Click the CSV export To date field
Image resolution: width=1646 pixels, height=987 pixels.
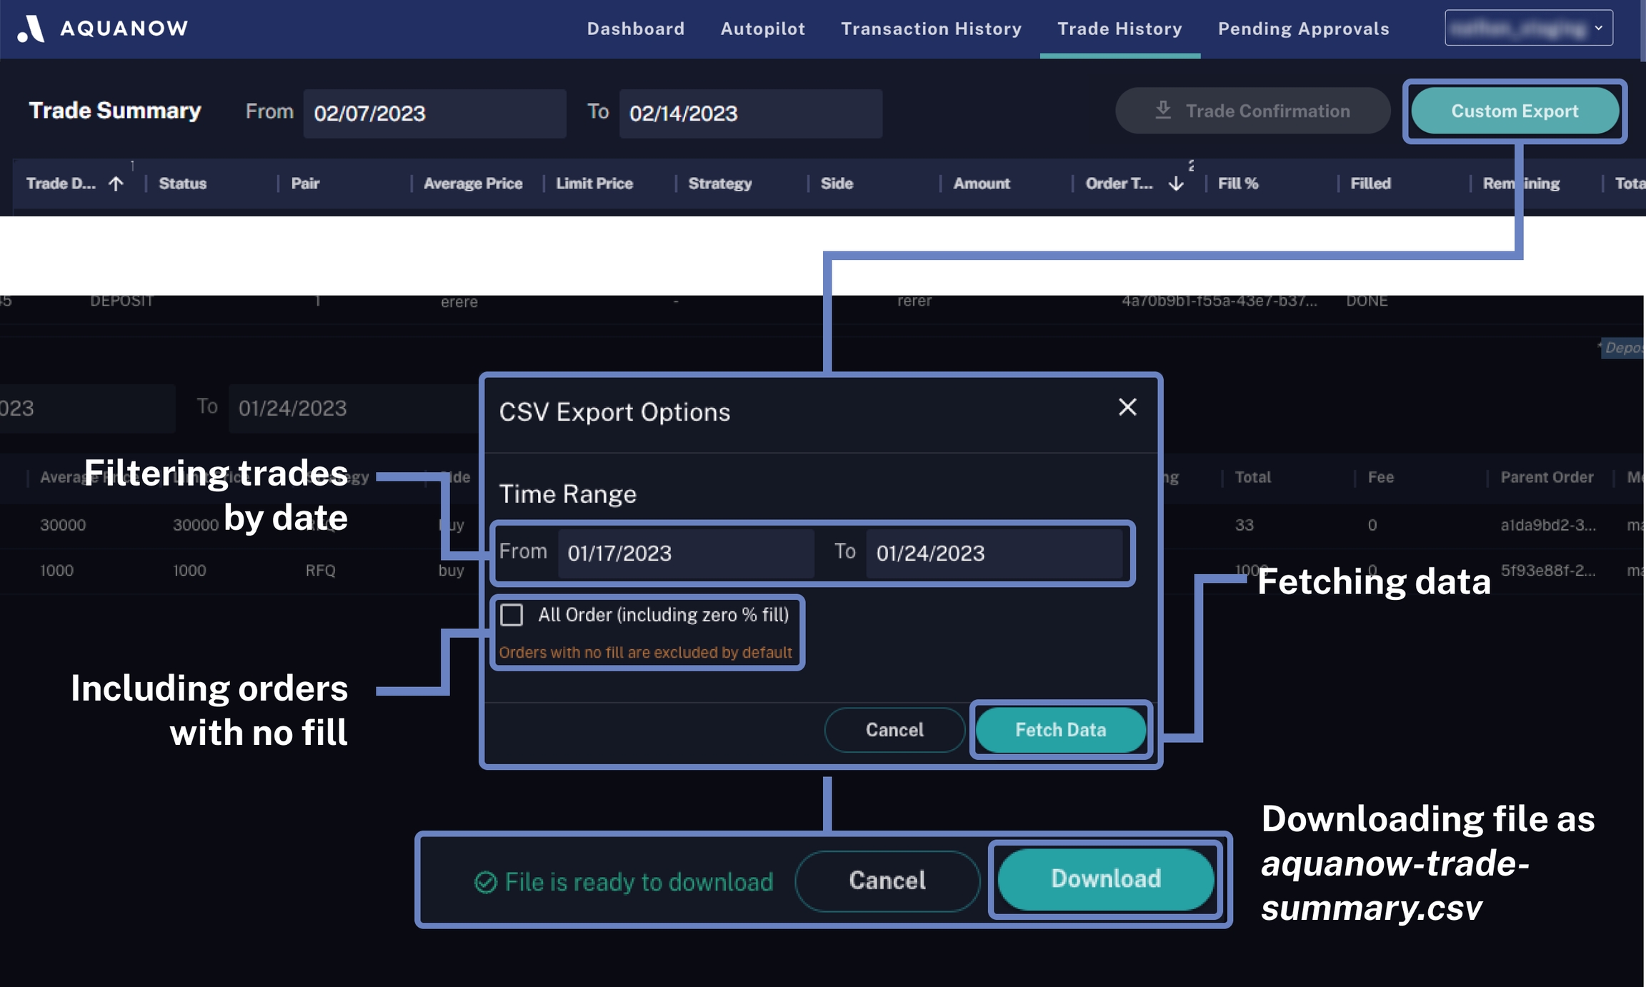click(993, 553)
